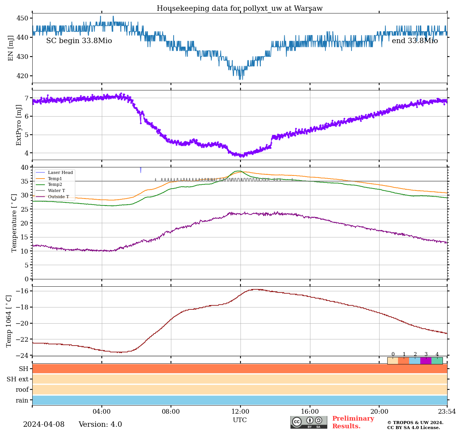Click the color swatch labeled 2

click(415, 361)
